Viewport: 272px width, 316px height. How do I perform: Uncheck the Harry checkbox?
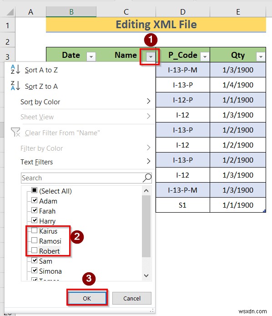(35, 220)
